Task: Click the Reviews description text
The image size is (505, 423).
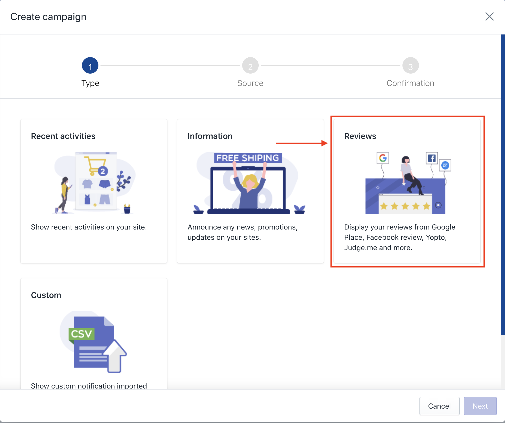Action: point(399,237)
